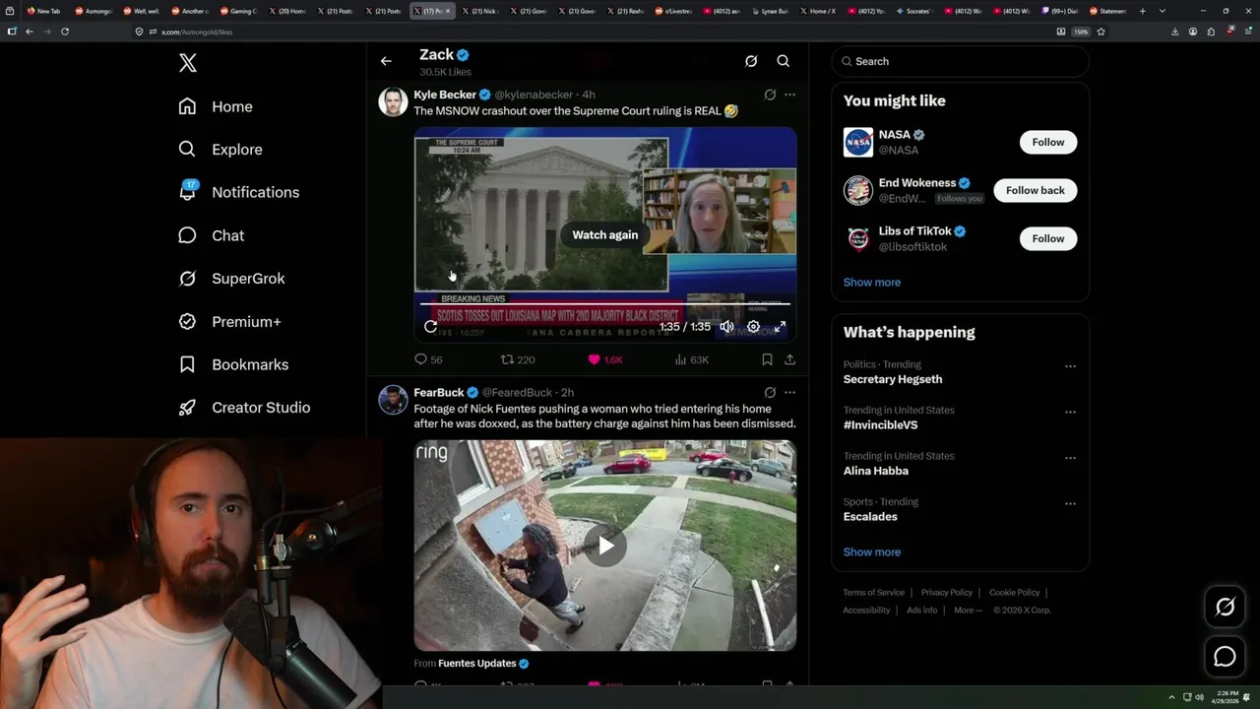Viewport: 1260px width, 709px height.
Task: Open SuperGrok in the sidebar
Action: pos(231,279)
